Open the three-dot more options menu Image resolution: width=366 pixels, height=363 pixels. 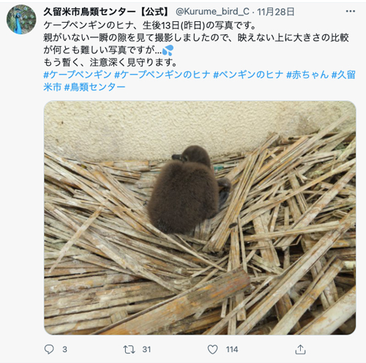point(351,11)
